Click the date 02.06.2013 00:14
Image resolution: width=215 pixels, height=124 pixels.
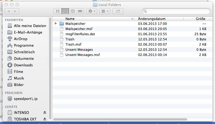(152, 55)
